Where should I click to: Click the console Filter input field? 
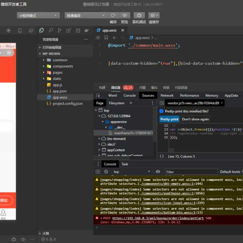[191, 172]
